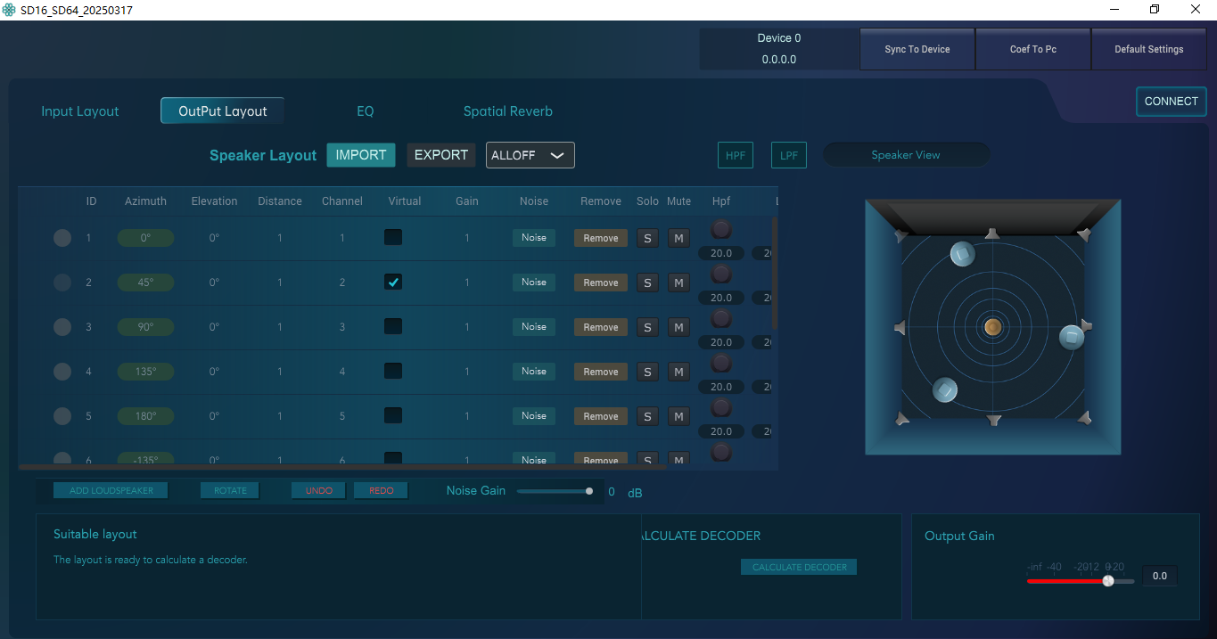Enable Virtual checkbox for speaker 1

[393, 237]
